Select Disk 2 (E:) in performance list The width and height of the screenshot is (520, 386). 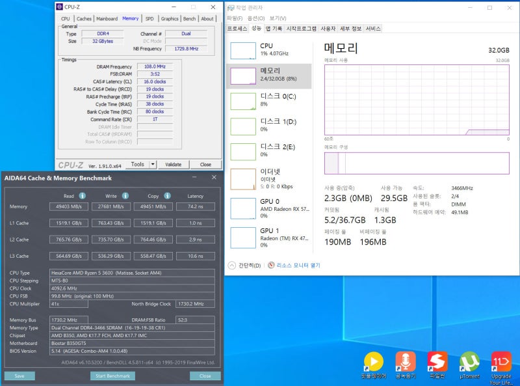click(268, 152)
